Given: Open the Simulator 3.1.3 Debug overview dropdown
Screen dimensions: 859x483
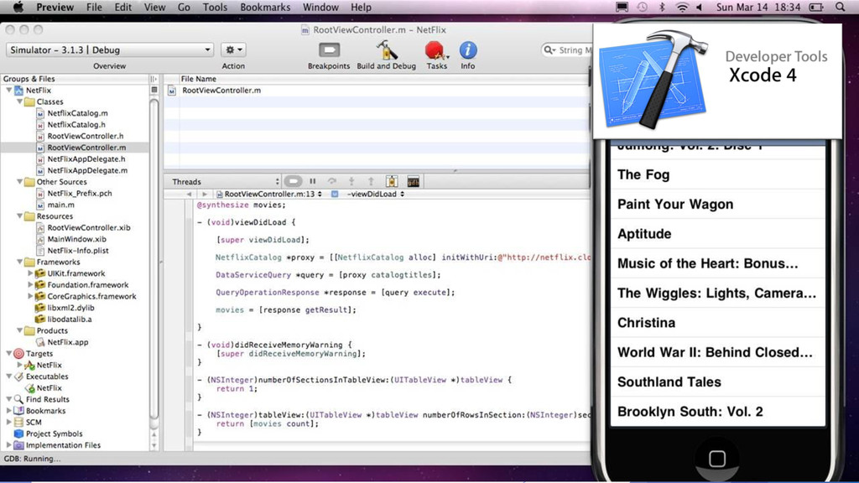Looking at the screenshot, I should (109, 50).
